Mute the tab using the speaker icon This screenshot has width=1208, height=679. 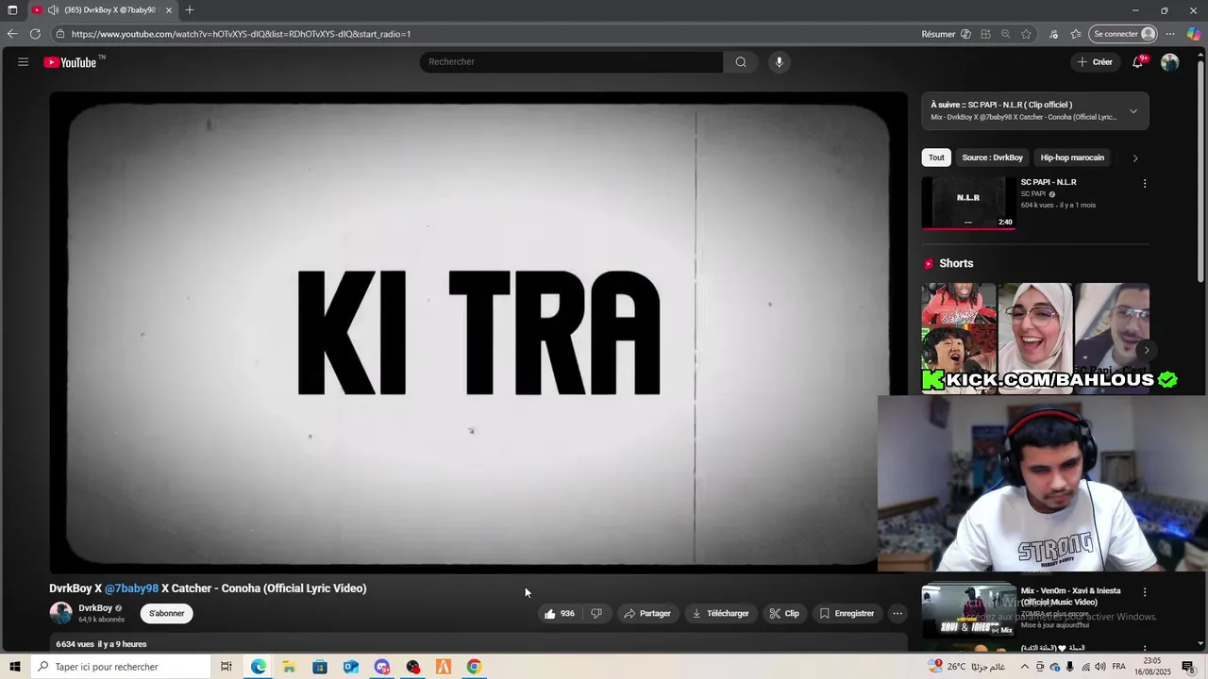(53, 10)
